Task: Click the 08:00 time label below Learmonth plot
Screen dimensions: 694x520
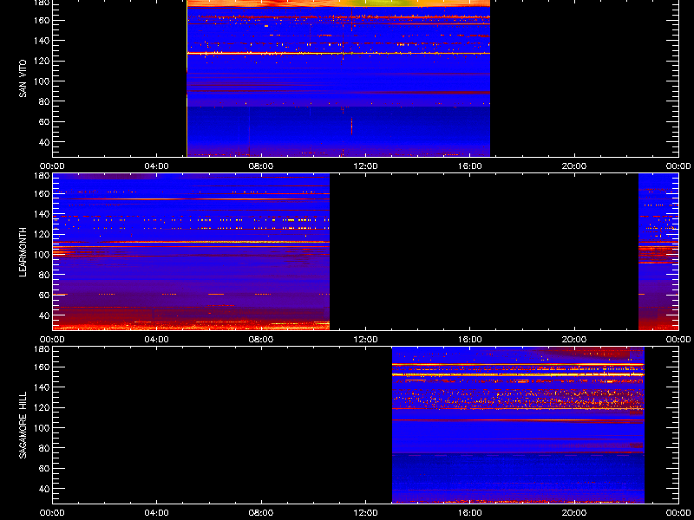Action: [261, 340]
